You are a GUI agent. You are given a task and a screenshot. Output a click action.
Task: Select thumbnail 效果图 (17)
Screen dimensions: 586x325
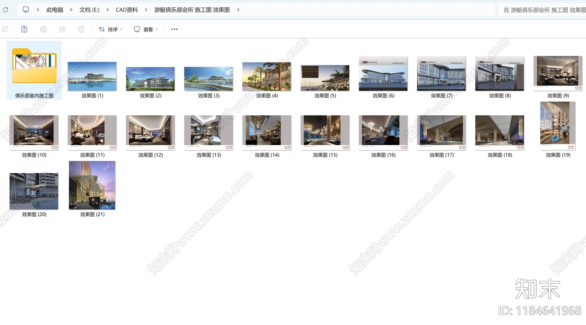[x=441, y=133]
